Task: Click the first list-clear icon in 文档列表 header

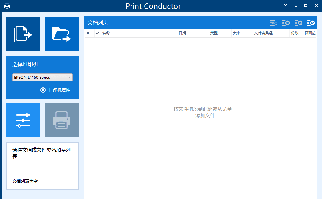Action: point(273,23)
